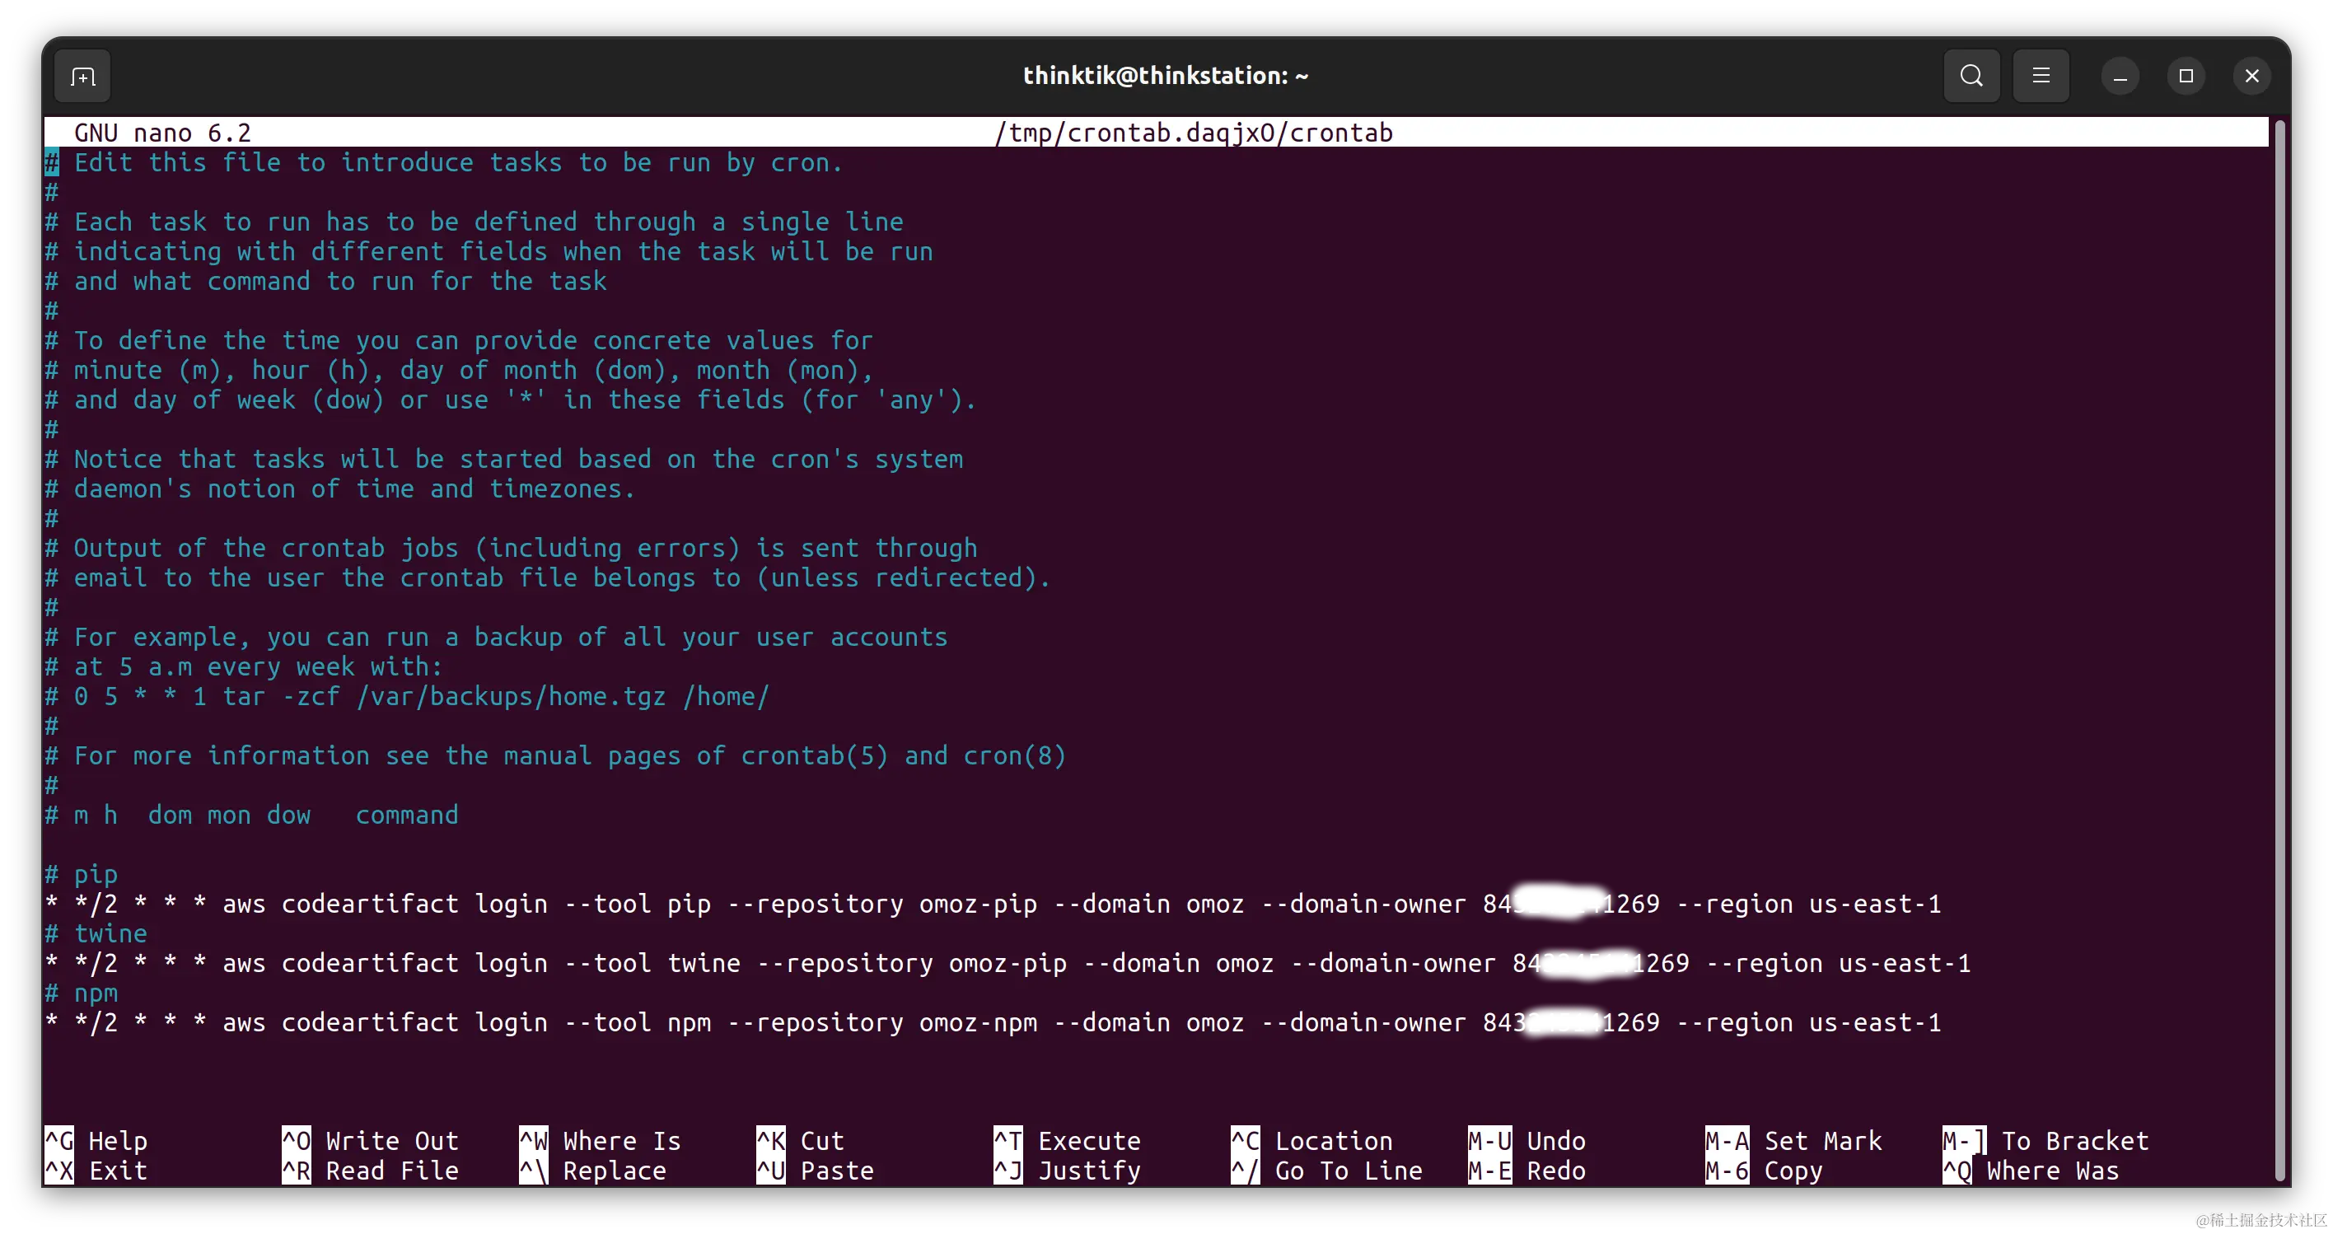Place cursor on 'omoz-npm' repository name
The image size is (2333, 1234).
coord(978,1023)
